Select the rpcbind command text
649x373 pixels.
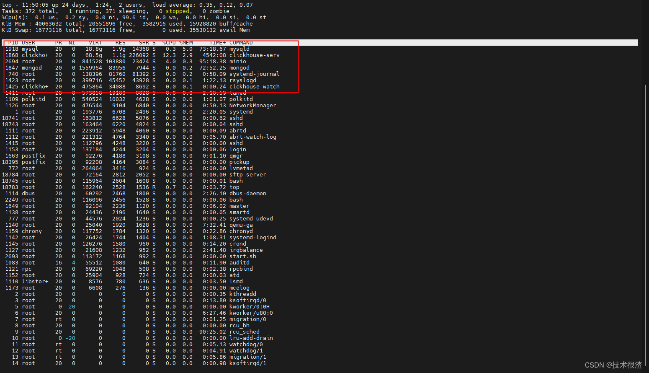(241, 269)
